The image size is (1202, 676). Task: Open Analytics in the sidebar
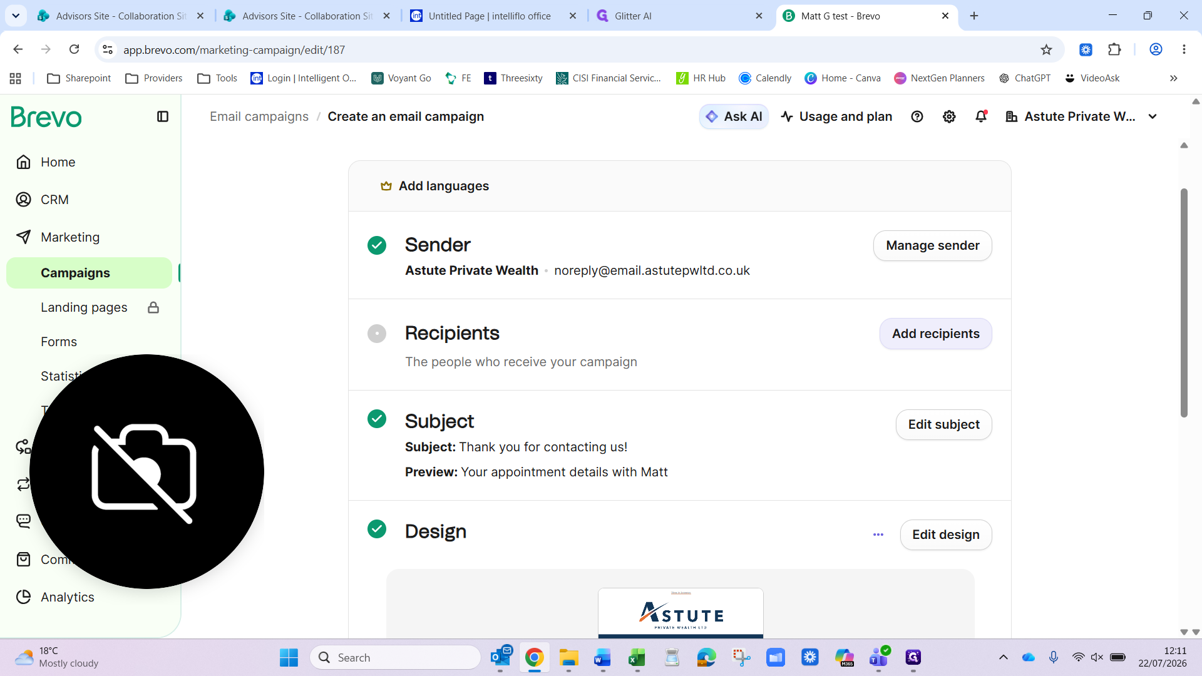[x=68, y=597]
